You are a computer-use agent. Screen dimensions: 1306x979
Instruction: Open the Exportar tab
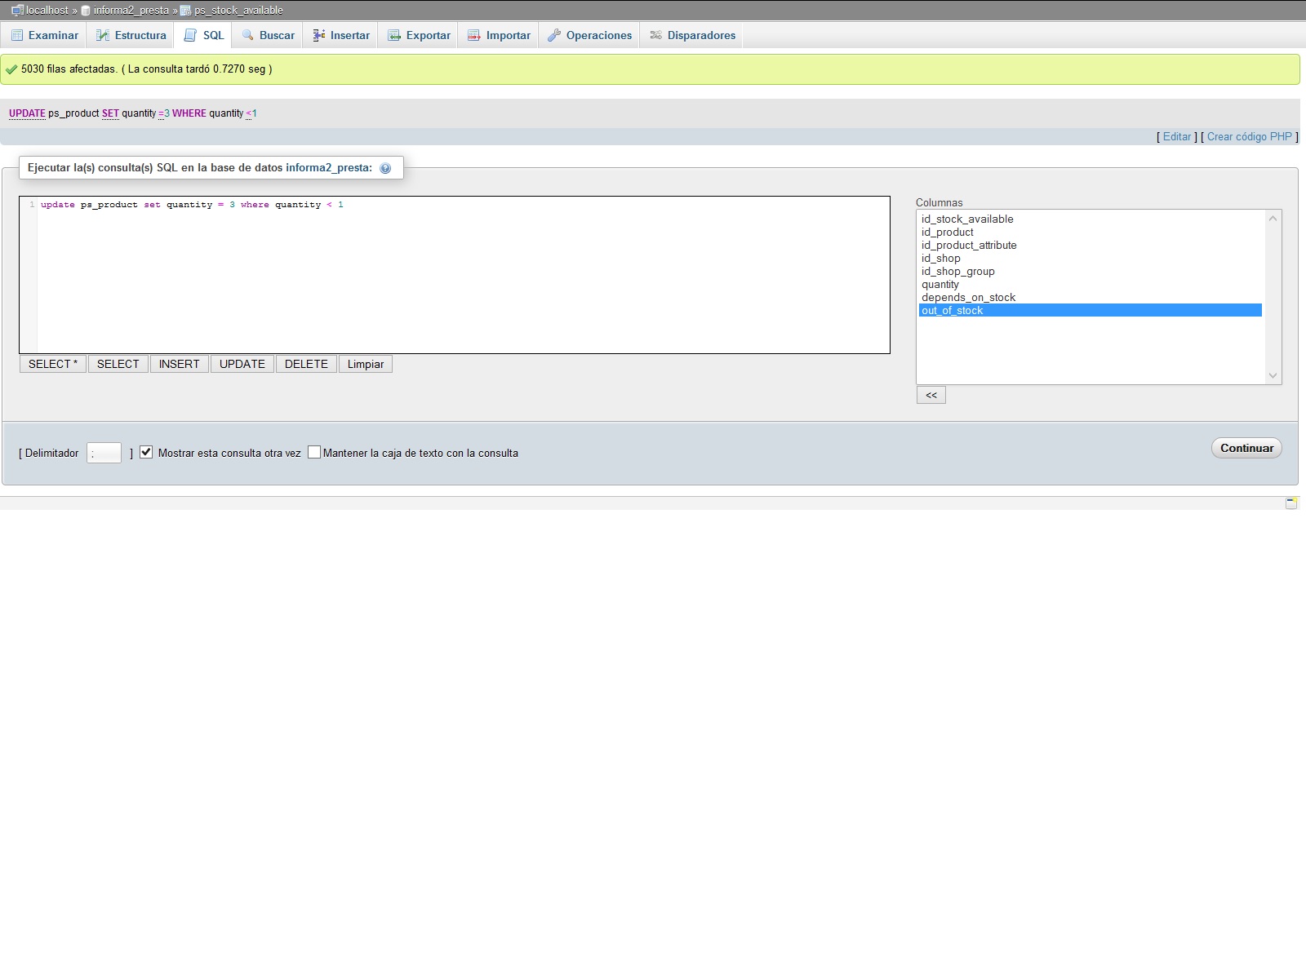coord(419,35)
